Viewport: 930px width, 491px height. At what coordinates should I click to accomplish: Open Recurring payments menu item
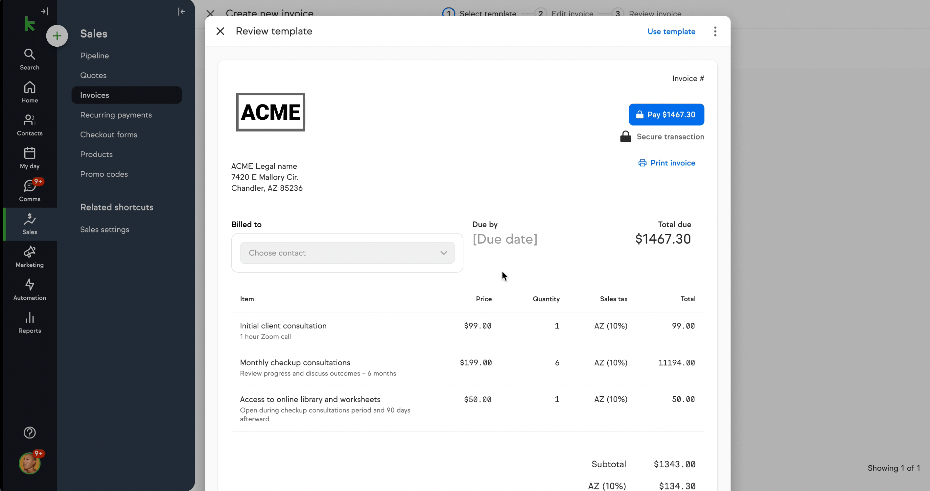point(116,115)
